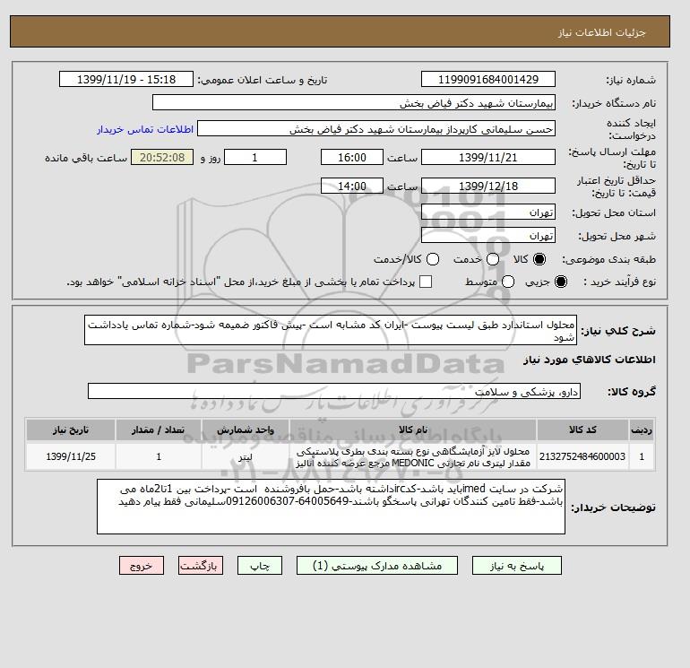
Task: Click delivery city field تهران
Action: (488, 236)
